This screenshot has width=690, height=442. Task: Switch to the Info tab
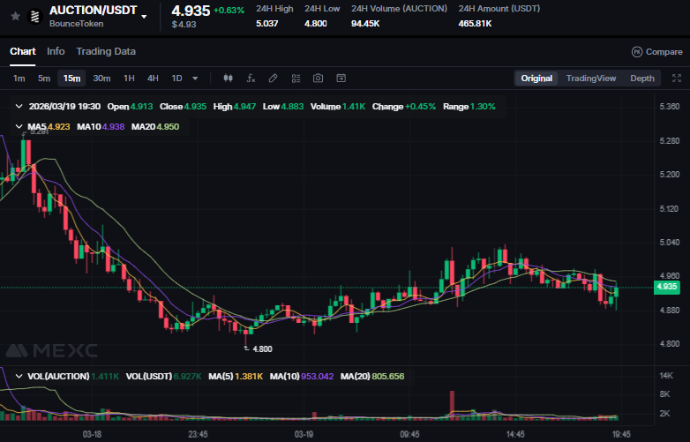pyautogui.click(x=56, y=51)
